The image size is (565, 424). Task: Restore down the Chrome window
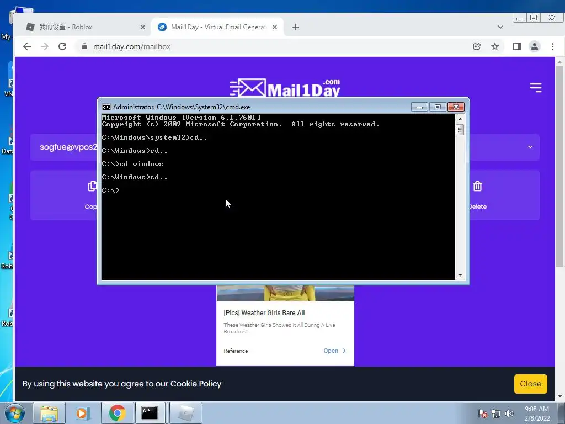(x=534, y=18)
